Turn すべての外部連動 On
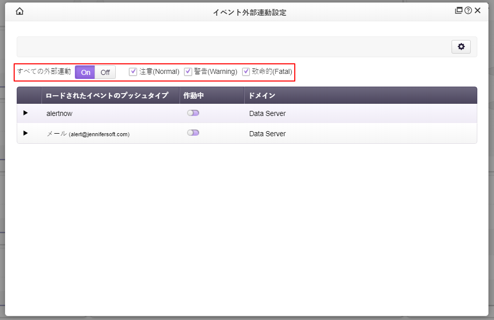Image resolution: width=494 pixels, height=320 pixels. click(85, 72)
